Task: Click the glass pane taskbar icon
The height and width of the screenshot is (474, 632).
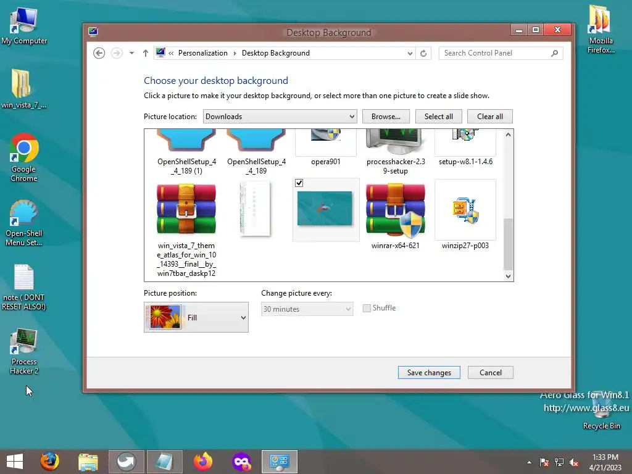Action: click(x=164, y=462)
